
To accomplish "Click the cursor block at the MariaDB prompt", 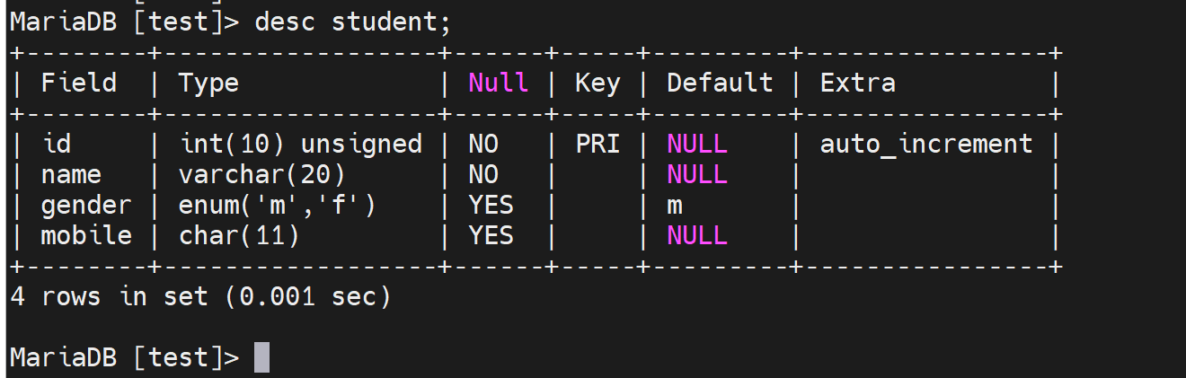I will point(261,357).
